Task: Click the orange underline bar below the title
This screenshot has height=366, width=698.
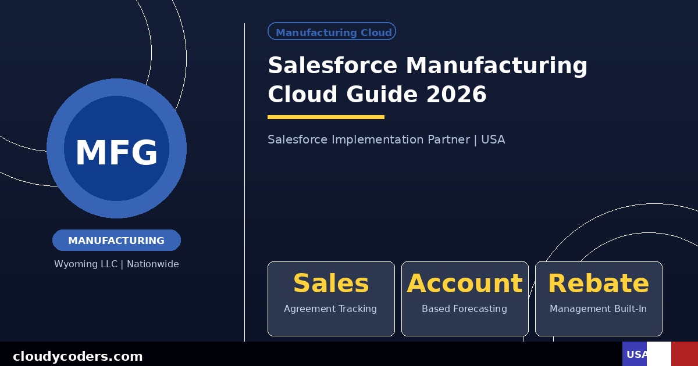Action: tap(326, 117)
